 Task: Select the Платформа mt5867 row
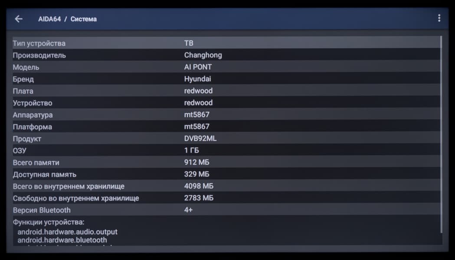point(226,127)
